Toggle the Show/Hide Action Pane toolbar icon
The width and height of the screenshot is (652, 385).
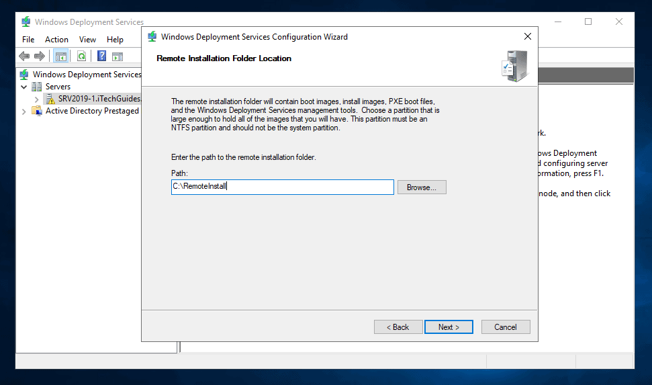tap(118, 56)
